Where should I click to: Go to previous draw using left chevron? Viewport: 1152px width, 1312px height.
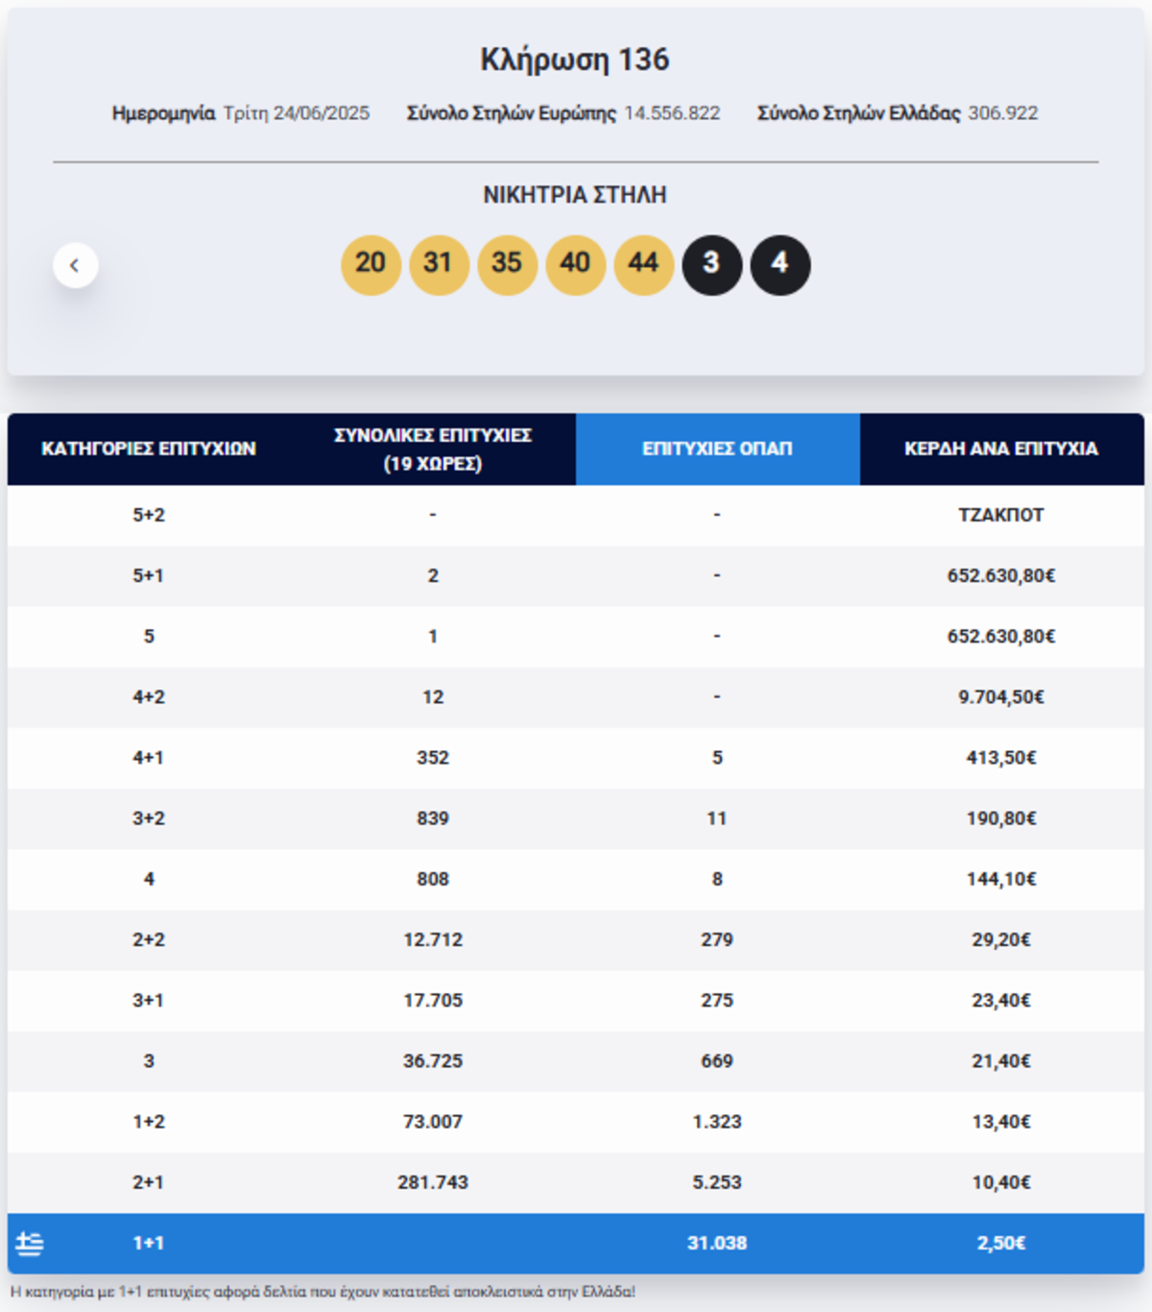(x=75, y=265)
